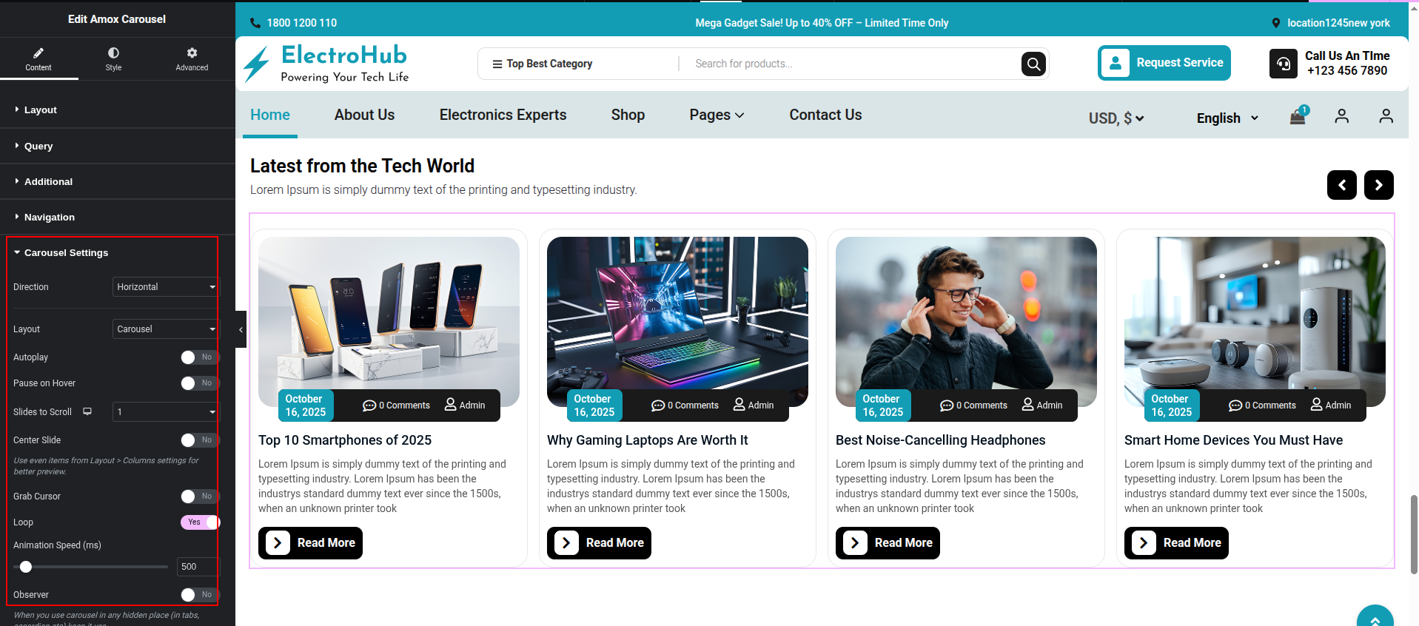Viewport: 1419px width, 626px height.
Task: Click the headset call icon
Action: coord(1283,64)
